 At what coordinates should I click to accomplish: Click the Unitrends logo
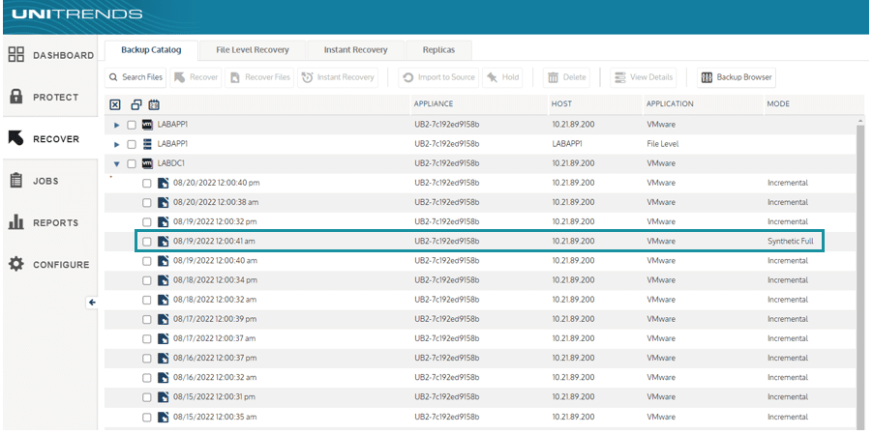click(76, 14)
